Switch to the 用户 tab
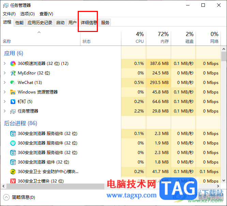Viewport: 227px width, 206px height. (72, 23)
